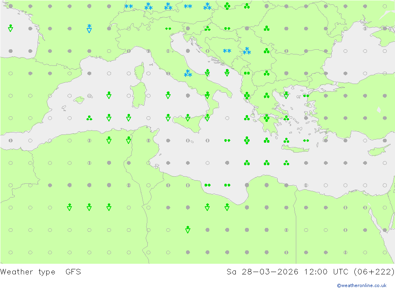Screen dimensions: 395x289
Task: Click the '12:00 UTC' time text
Action: coord(326,272)
